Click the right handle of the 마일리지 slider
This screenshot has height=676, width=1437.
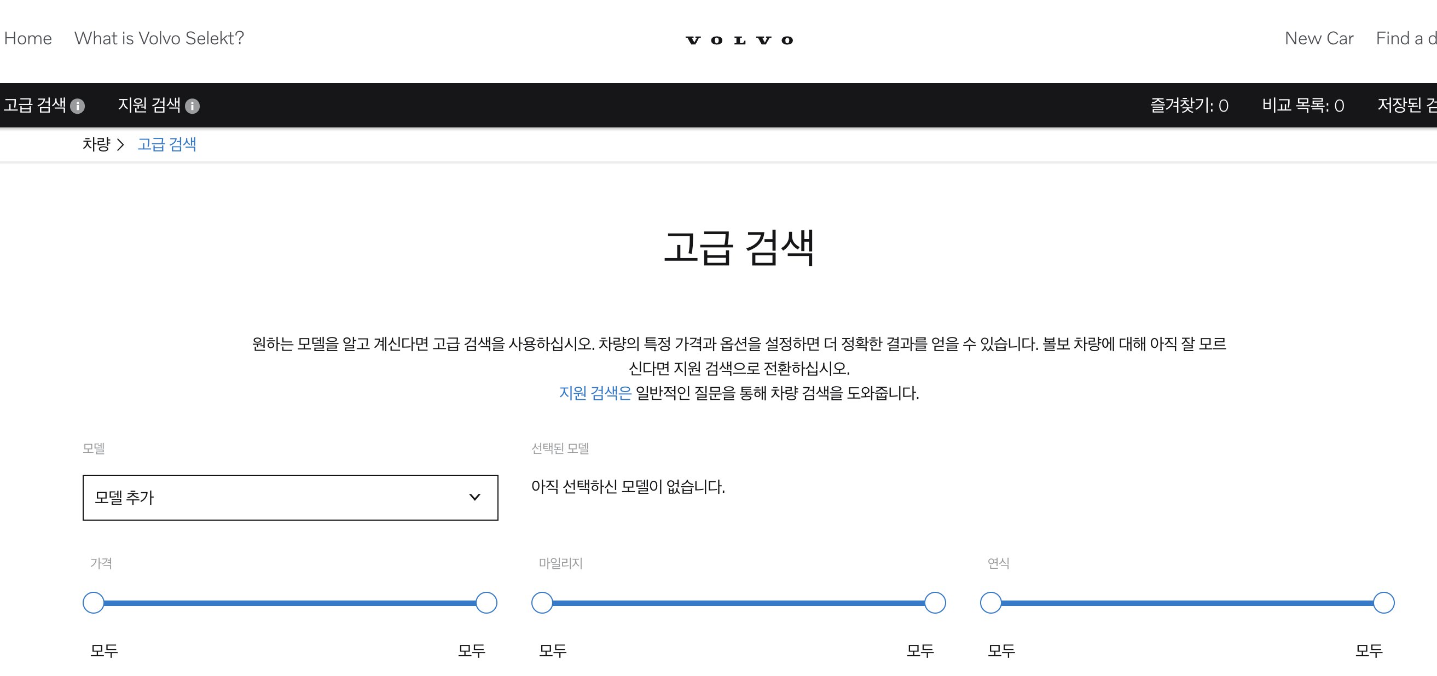click(935, 603)
